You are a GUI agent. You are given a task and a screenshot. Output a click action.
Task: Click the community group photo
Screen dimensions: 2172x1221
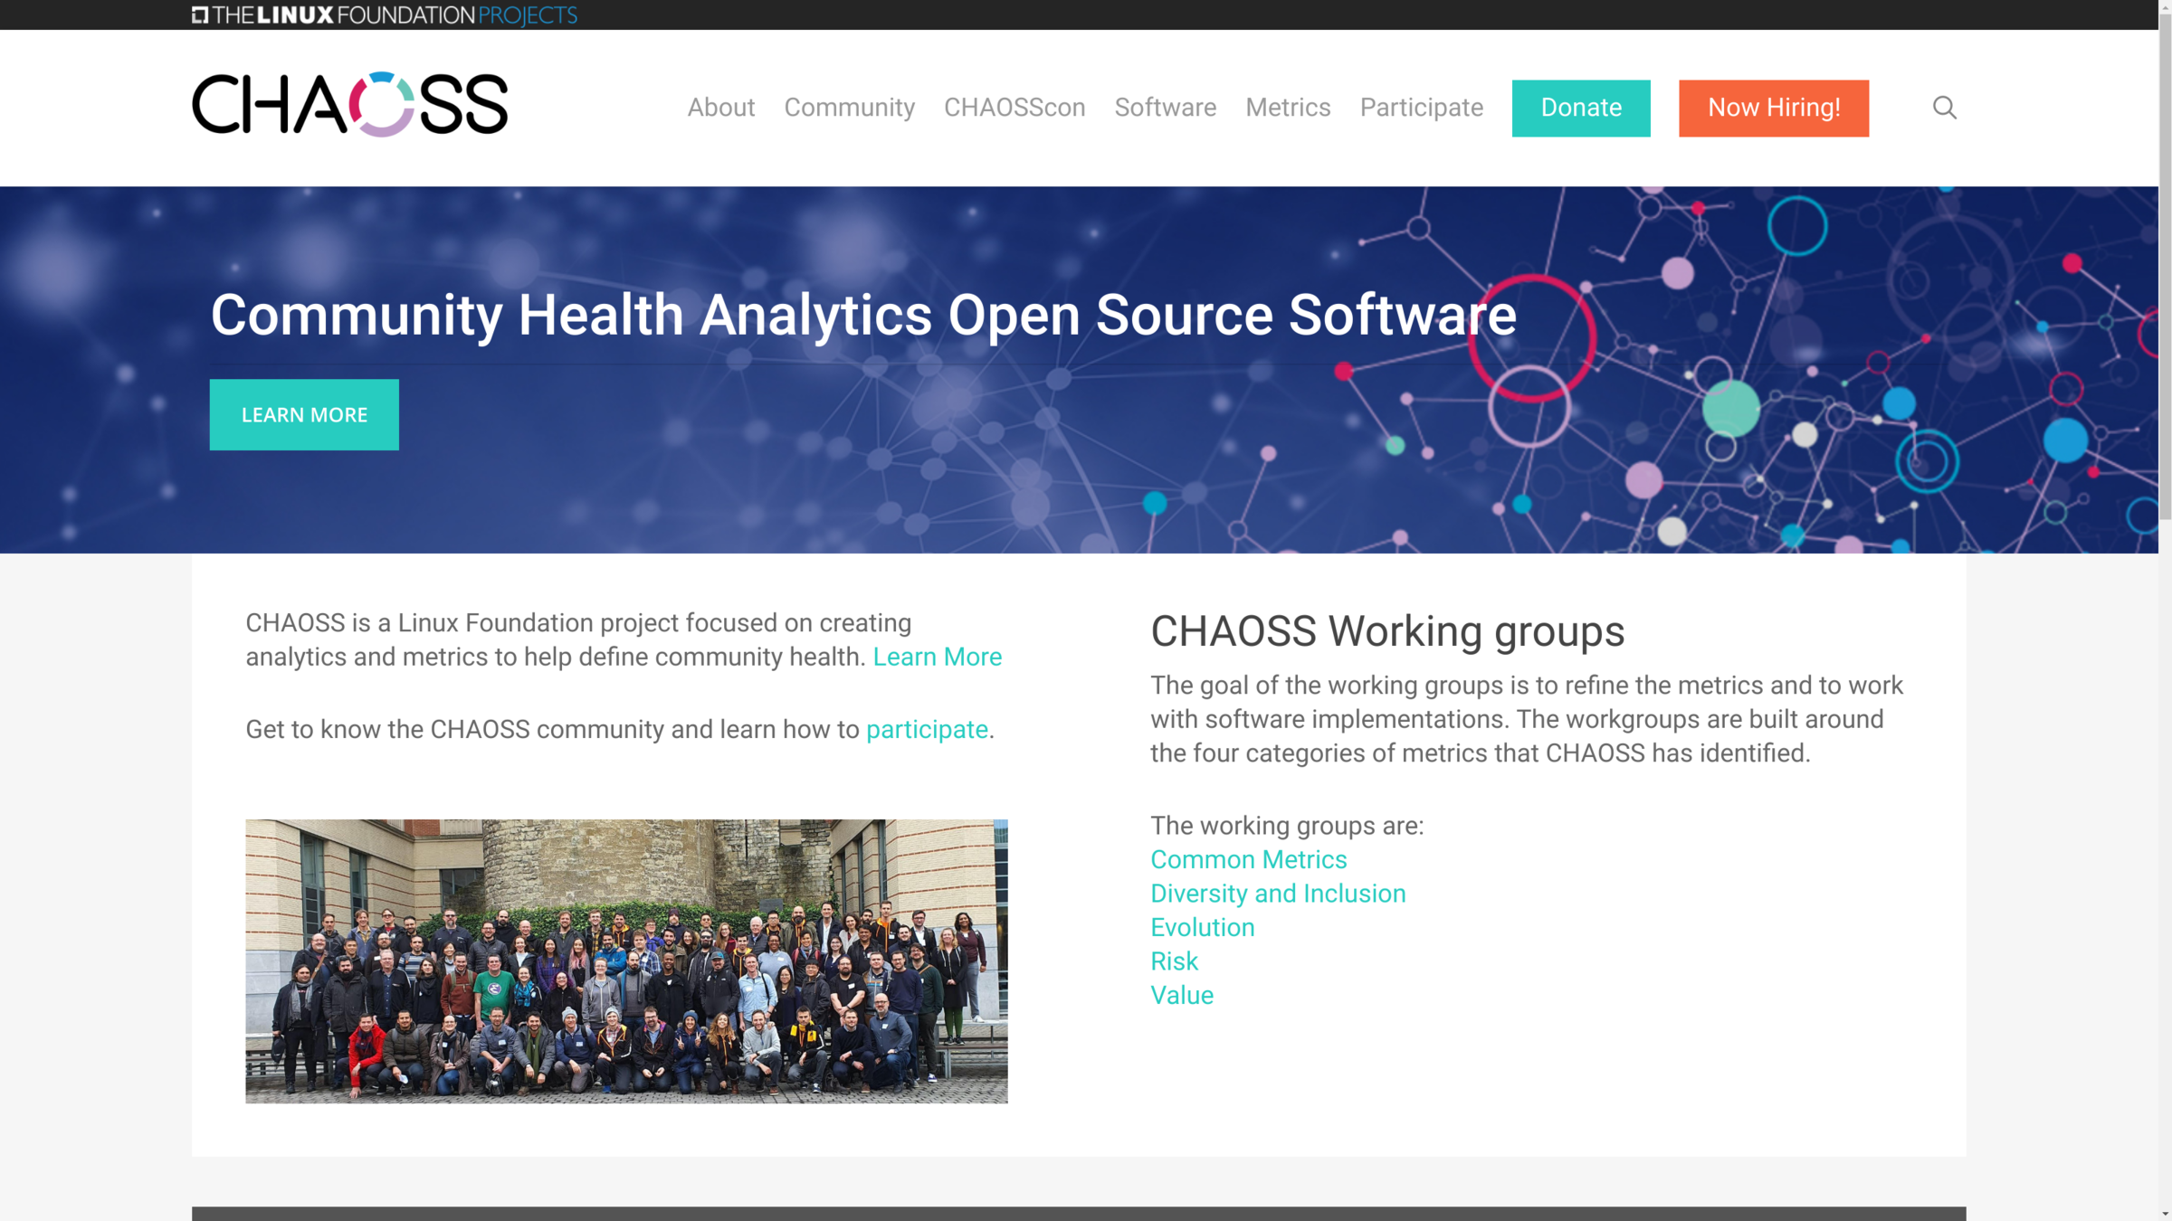coord(626,961)
